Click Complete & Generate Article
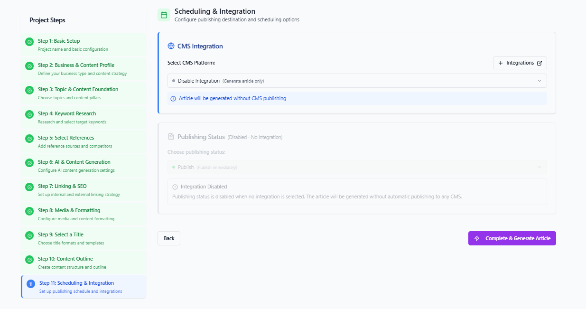586x309 pixels. (x=512, y=238)
